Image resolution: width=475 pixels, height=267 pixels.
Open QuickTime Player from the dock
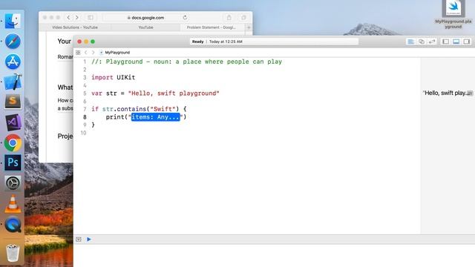click(13, 224)
